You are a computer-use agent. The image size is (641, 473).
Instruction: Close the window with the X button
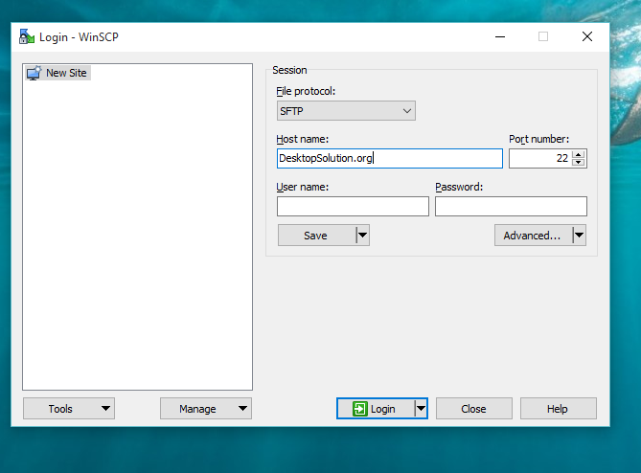[587, 36]
